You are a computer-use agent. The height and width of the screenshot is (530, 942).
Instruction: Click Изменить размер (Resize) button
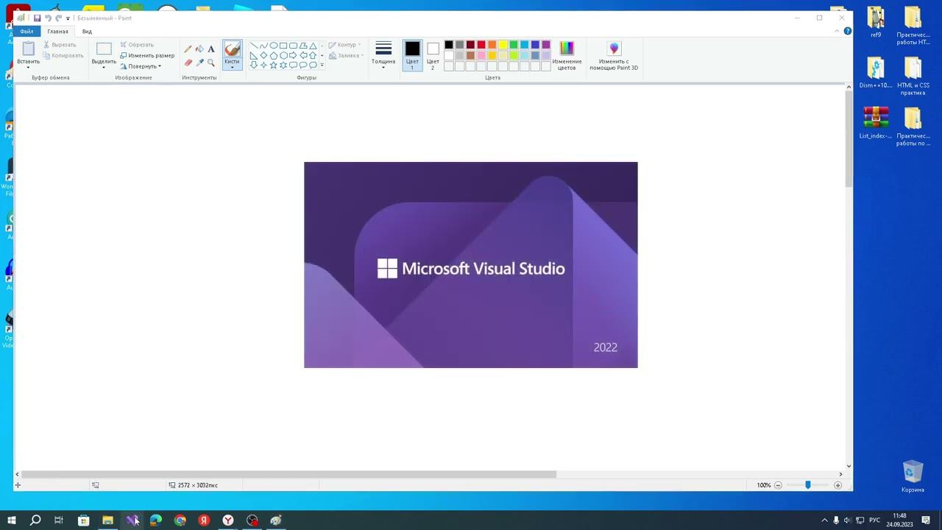[x=147, y=55]
